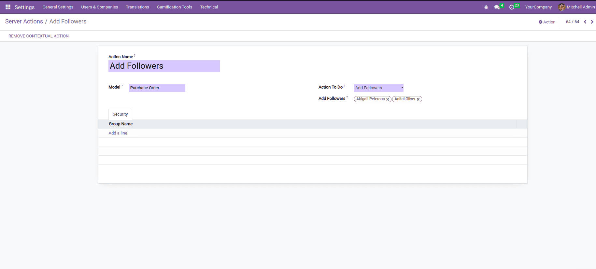Screen dimensions: 596x269
Task: Click the 64 / 64 pager counter
Action: click(573, 22)
